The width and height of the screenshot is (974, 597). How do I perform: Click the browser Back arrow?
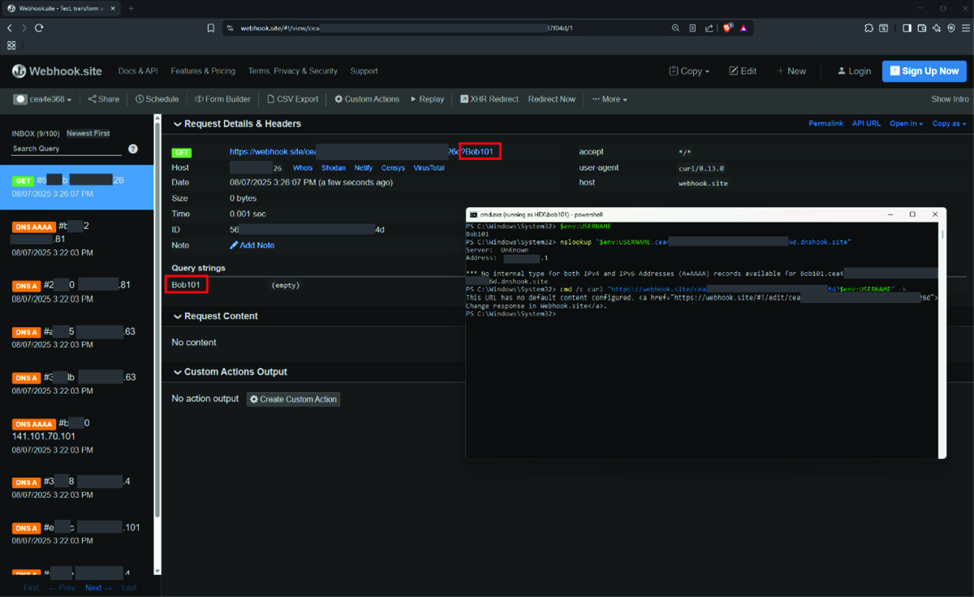pos(10,28)
